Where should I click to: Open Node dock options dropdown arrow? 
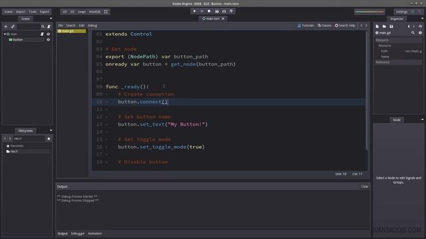click(x=422, y=119)
